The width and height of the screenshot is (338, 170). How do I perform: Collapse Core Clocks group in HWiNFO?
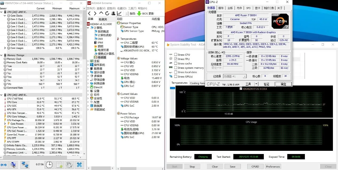5,16
